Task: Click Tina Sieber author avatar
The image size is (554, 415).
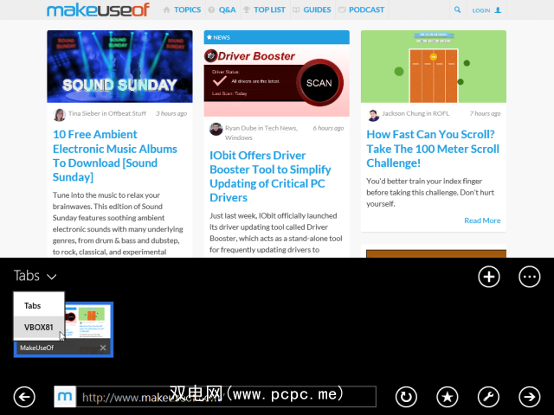Action: (60, 115)
